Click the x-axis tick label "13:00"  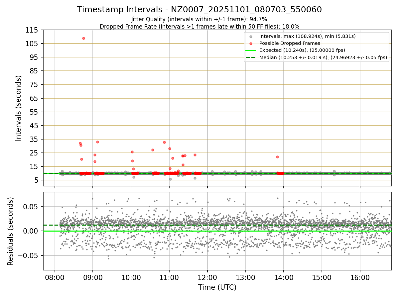coord(245,277)
